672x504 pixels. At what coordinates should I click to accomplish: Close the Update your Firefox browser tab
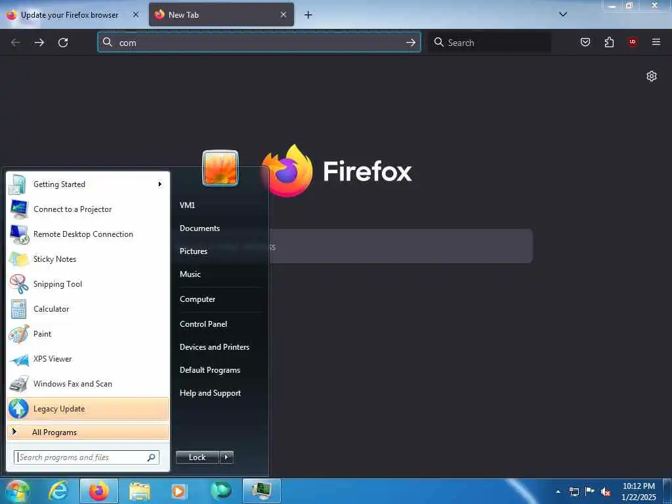point(136,14)
